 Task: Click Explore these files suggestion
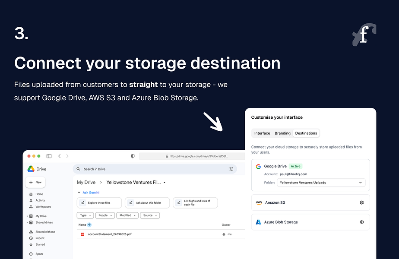click(99, 203)
